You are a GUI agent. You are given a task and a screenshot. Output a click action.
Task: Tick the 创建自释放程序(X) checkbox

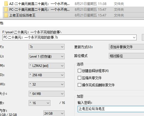click(79, 71)
